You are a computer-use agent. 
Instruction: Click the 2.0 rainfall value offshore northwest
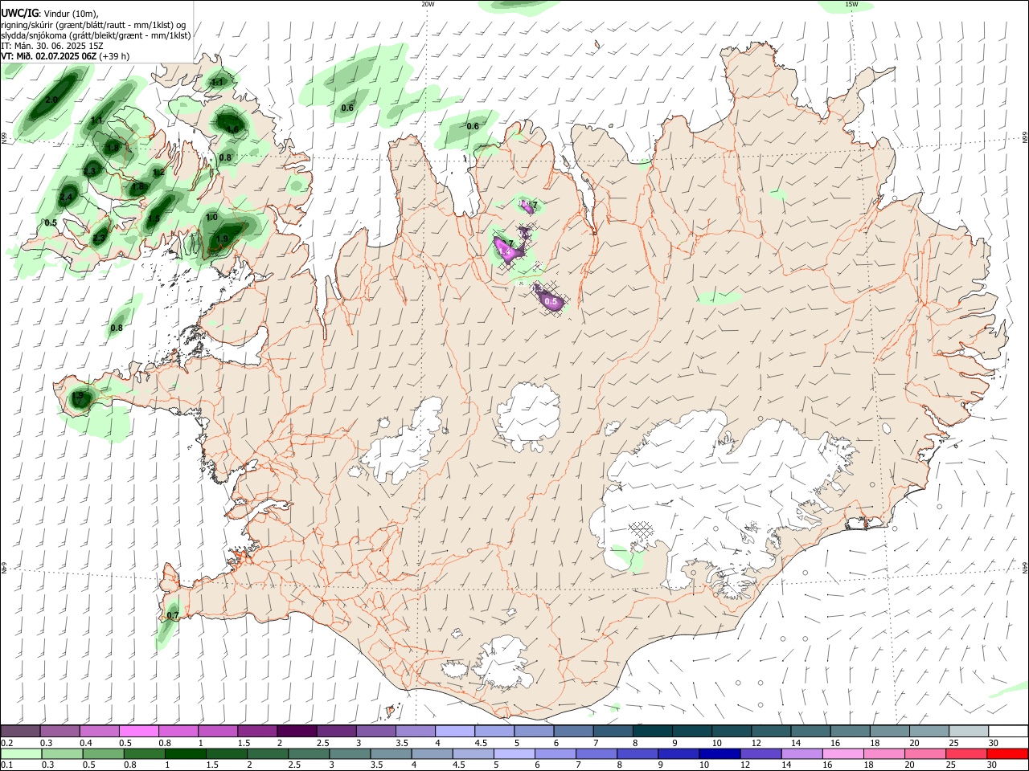[51, 100]
